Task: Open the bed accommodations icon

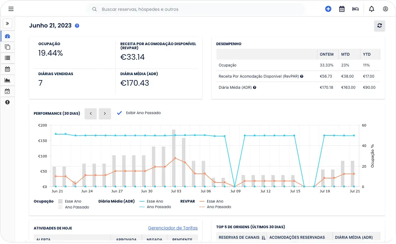Action: [355, 9]
